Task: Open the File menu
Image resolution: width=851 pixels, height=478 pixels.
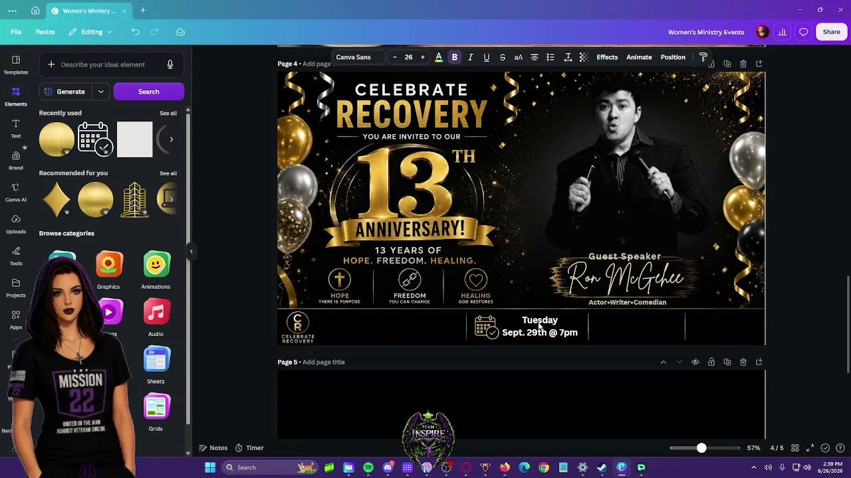Action: click(16, 32)
